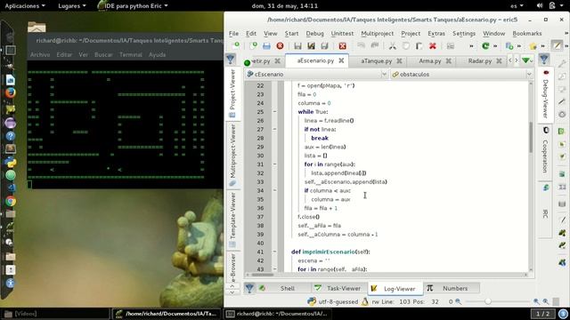Click the yellow star bookmark toolbar icon
570x320 pixels.
(533, 46)
